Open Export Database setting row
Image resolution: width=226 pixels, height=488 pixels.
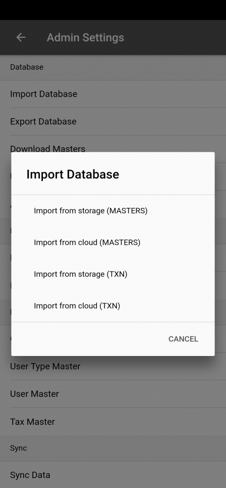[113, 121]
